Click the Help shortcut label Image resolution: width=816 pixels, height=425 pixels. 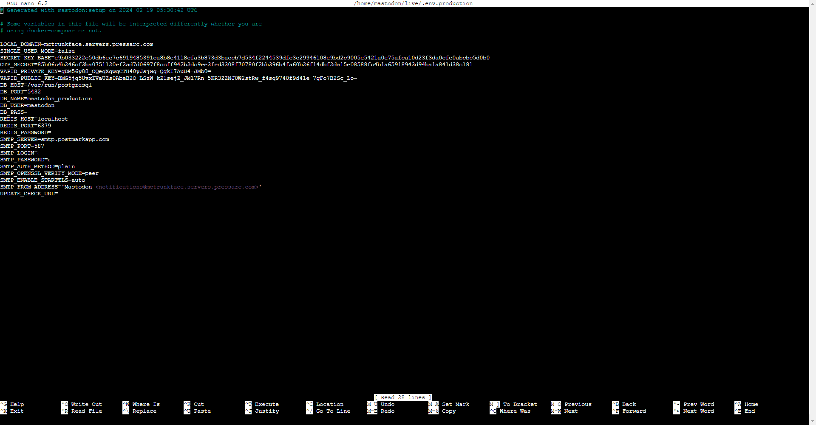[x=17, y=404]
